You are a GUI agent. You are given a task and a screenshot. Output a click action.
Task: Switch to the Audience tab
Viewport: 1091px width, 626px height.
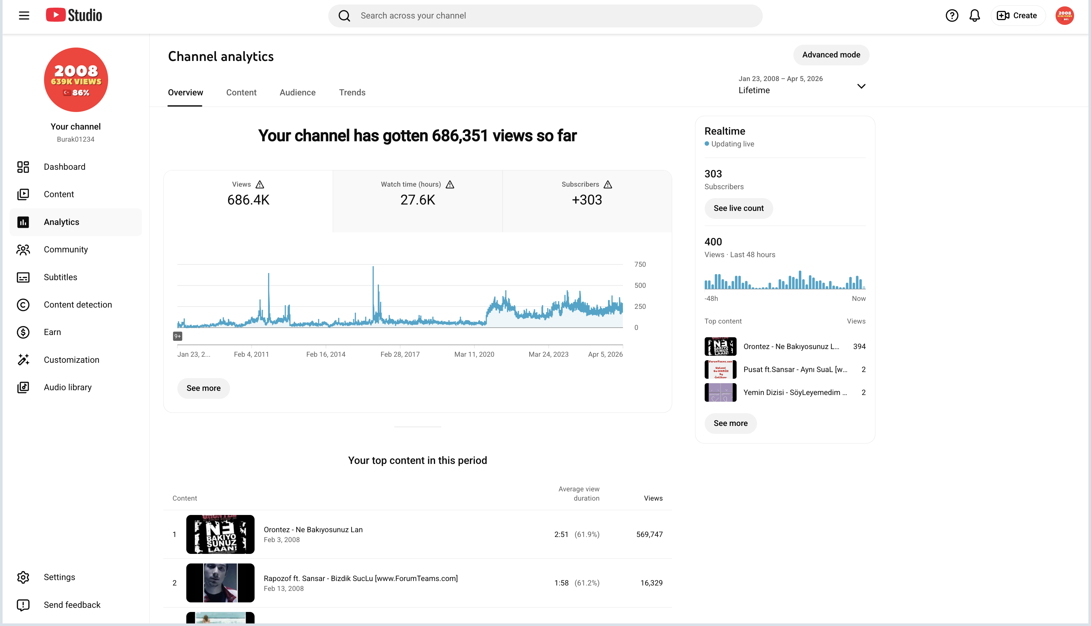tap(297, 93)
